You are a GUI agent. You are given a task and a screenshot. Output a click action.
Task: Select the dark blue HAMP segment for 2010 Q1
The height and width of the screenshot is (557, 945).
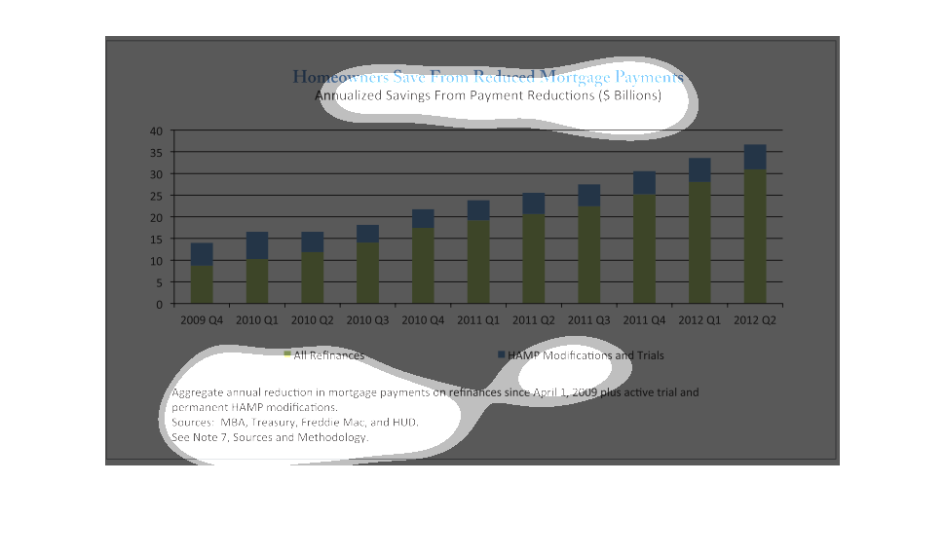click(257, 245)
